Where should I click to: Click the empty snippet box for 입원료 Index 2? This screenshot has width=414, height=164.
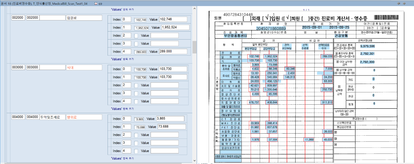(136, 36)
